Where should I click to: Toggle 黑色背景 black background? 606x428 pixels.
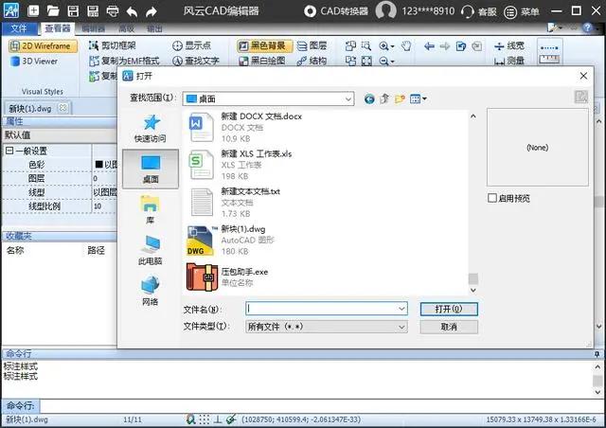(264, 46)
